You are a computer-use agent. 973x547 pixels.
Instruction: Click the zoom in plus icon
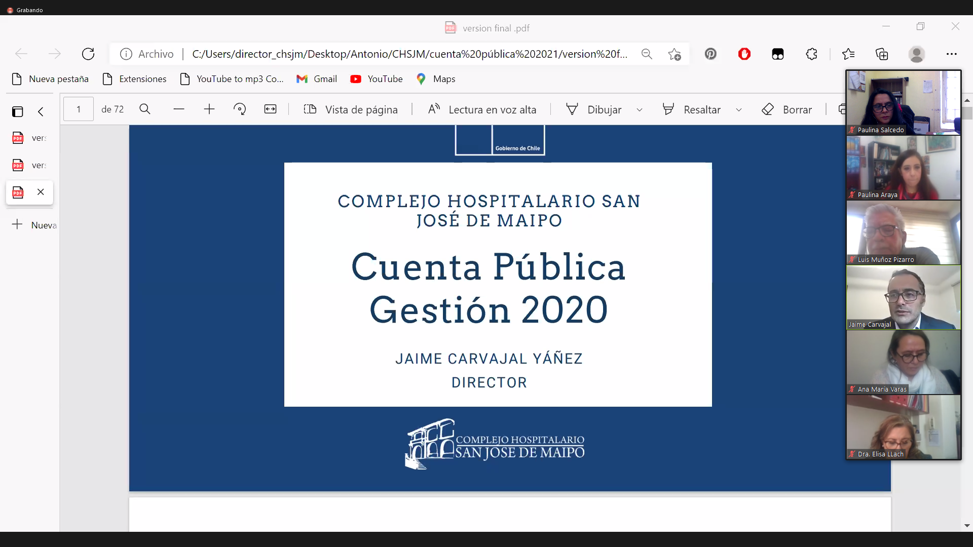pos(209,109)
